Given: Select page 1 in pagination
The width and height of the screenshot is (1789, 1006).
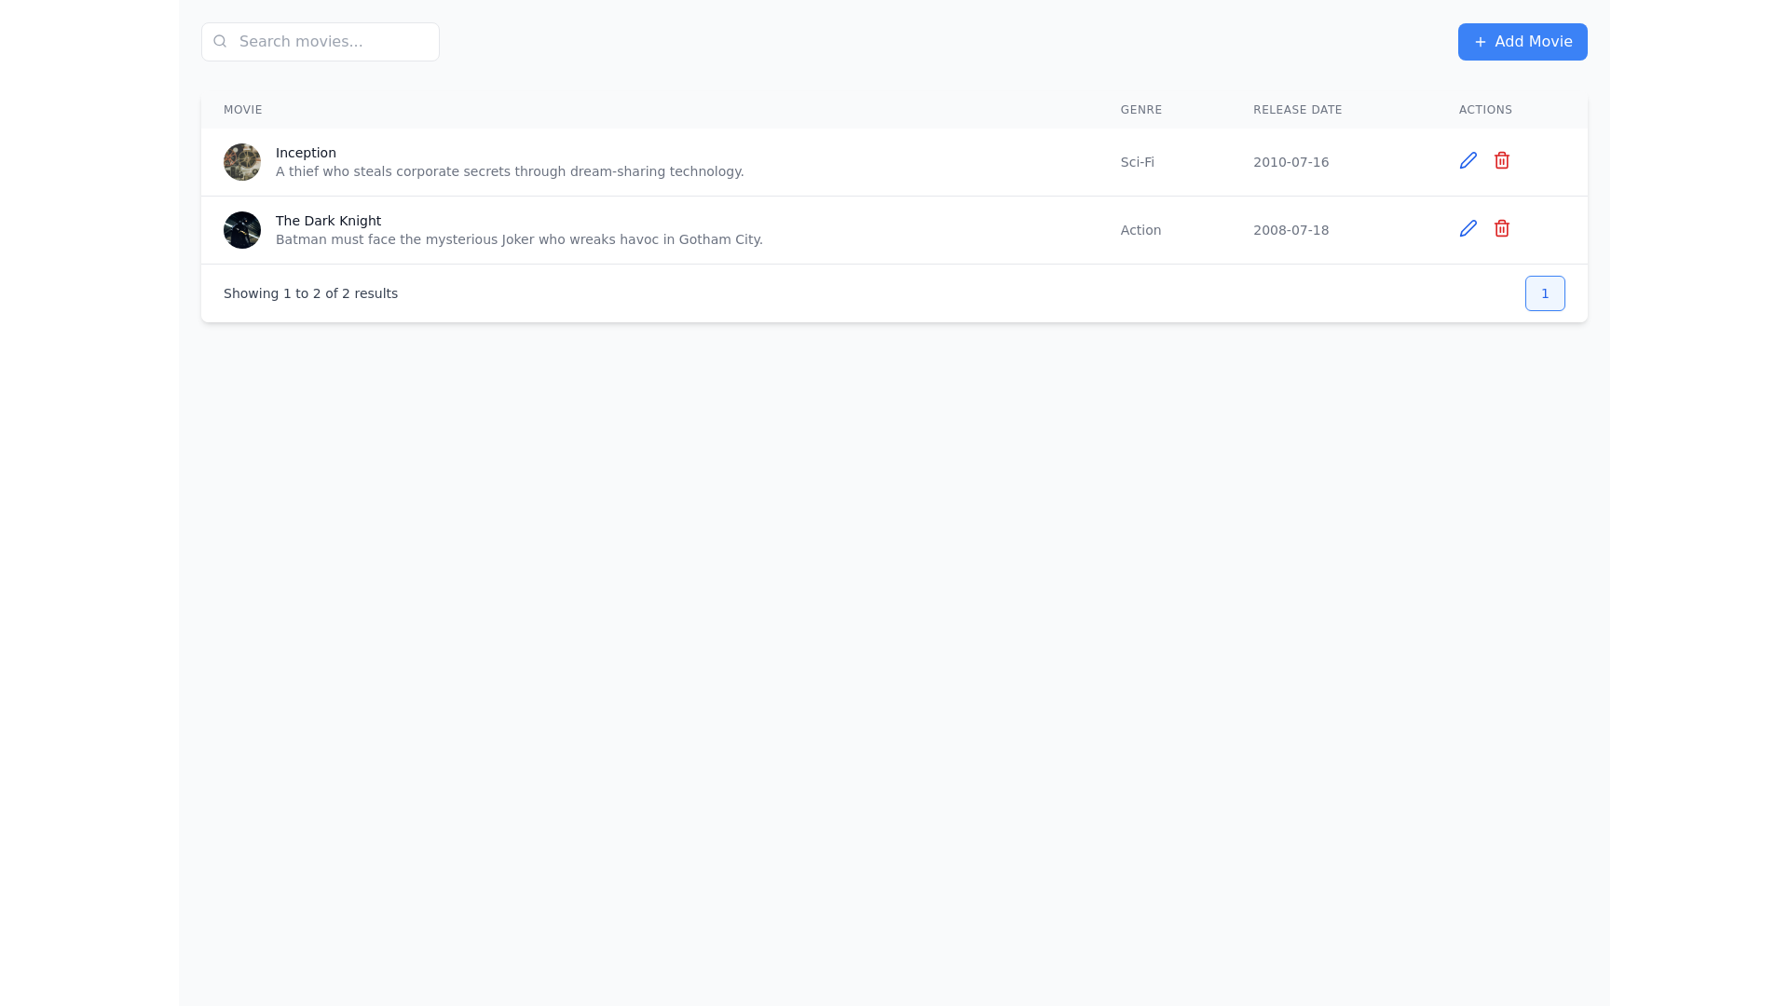Looking at the screenshot, I should coord(1544,292).
